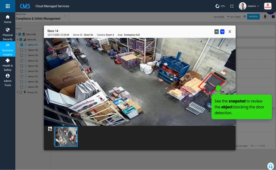Check the Demo 105 checkbox

pyautogui.click(x=22, y=66)
